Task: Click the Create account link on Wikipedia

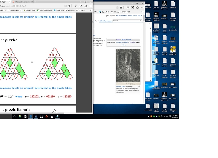Action: click(133, 16)
